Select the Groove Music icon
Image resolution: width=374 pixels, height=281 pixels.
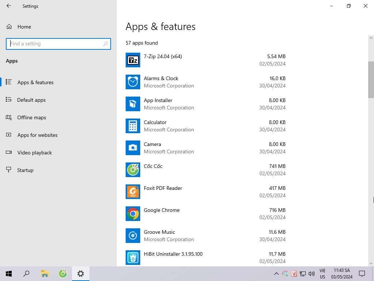[x=133, y=236]
